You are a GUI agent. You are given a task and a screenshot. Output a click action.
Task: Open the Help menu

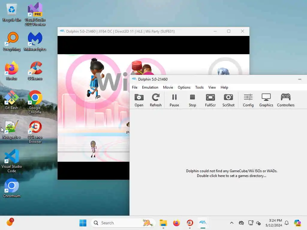point(224,87)
